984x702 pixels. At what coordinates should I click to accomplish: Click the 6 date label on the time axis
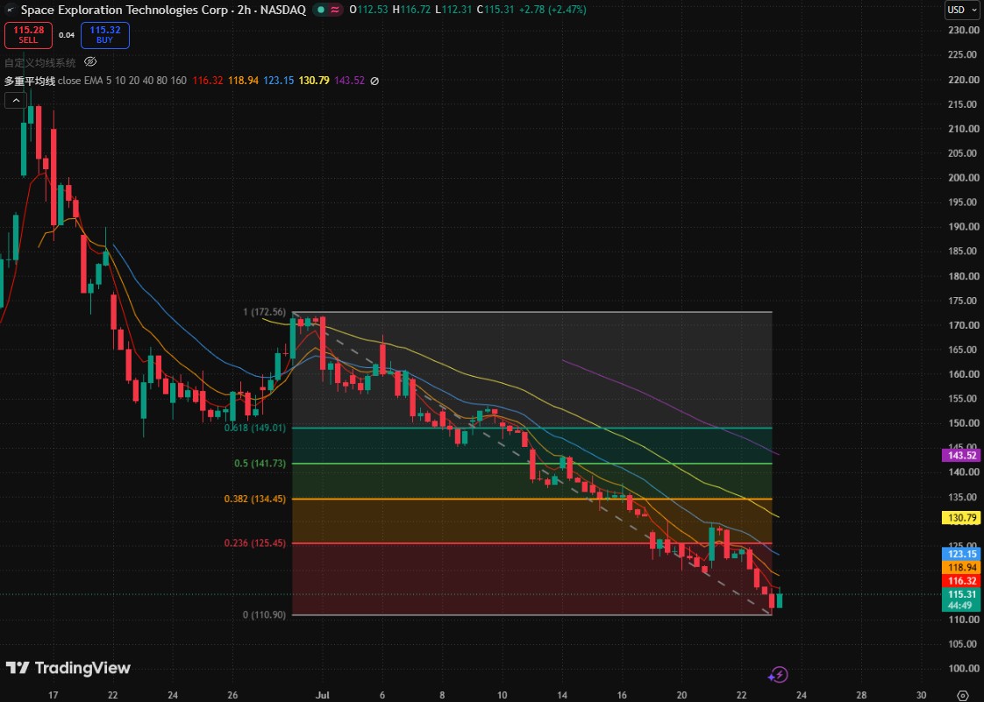pos(382,695)
